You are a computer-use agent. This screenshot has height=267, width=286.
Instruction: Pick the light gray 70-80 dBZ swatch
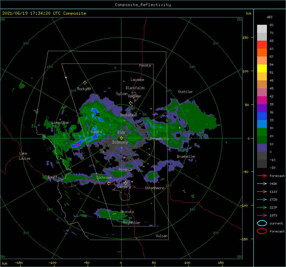(x=262, y=29)
